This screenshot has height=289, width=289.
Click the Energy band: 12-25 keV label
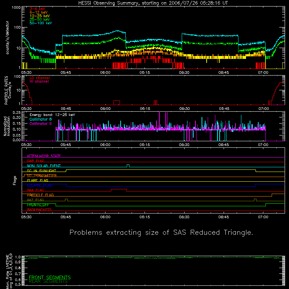click(52, 115)
